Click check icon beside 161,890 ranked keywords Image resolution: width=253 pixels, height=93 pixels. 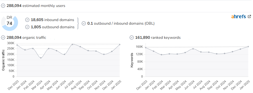pos(131,38)
